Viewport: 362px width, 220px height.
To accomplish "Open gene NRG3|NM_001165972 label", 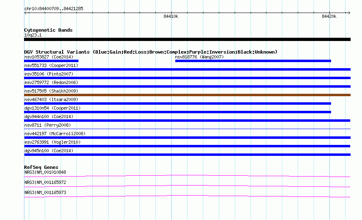I will [45, 182].
